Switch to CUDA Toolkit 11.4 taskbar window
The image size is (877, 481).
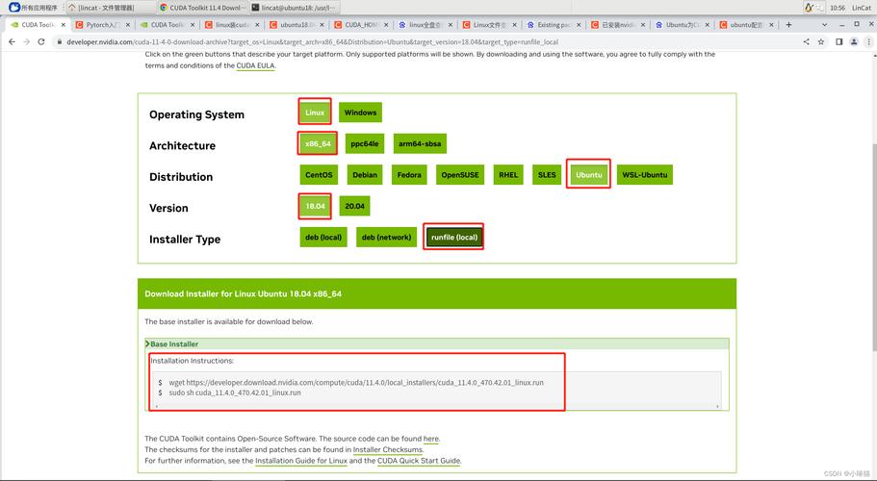pyautogui.click(x=202, y=8)
